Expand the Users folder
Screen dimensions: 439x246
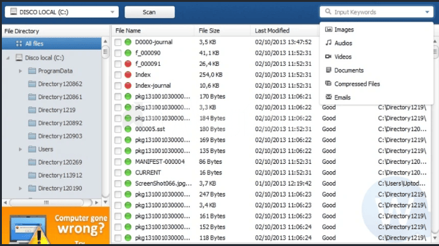click(20, 149)
